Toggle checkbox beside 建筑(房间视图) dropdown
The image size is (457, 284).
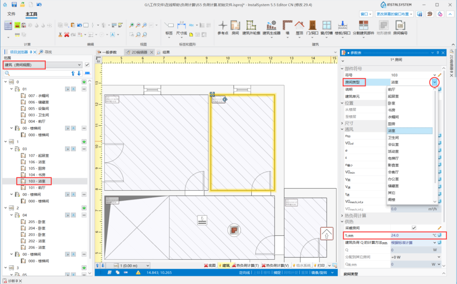(x=87, y=65)
